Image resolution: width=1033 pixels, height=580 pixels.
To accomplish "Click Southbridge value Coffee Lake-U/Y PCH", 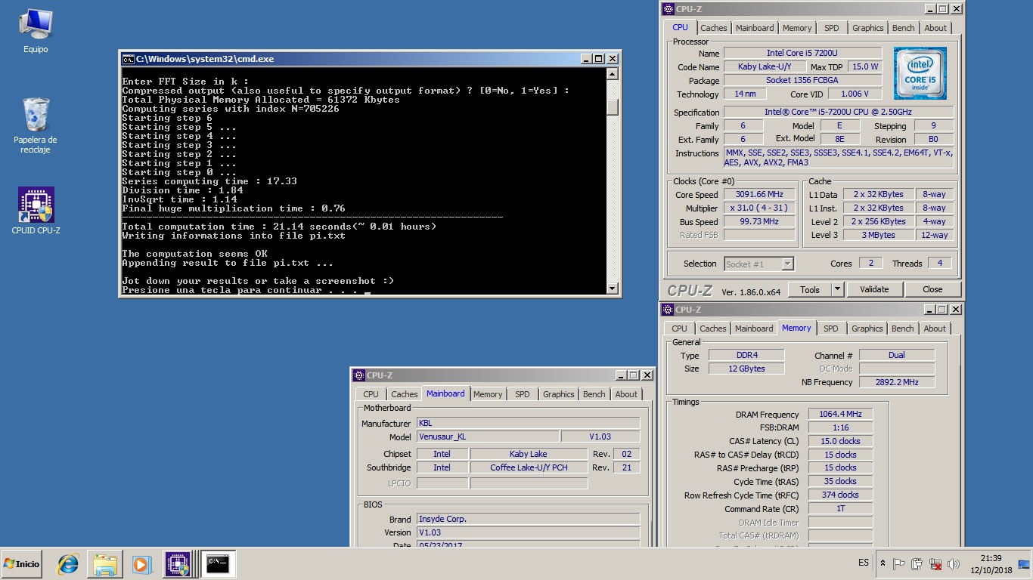I will (x=529, y=467).
